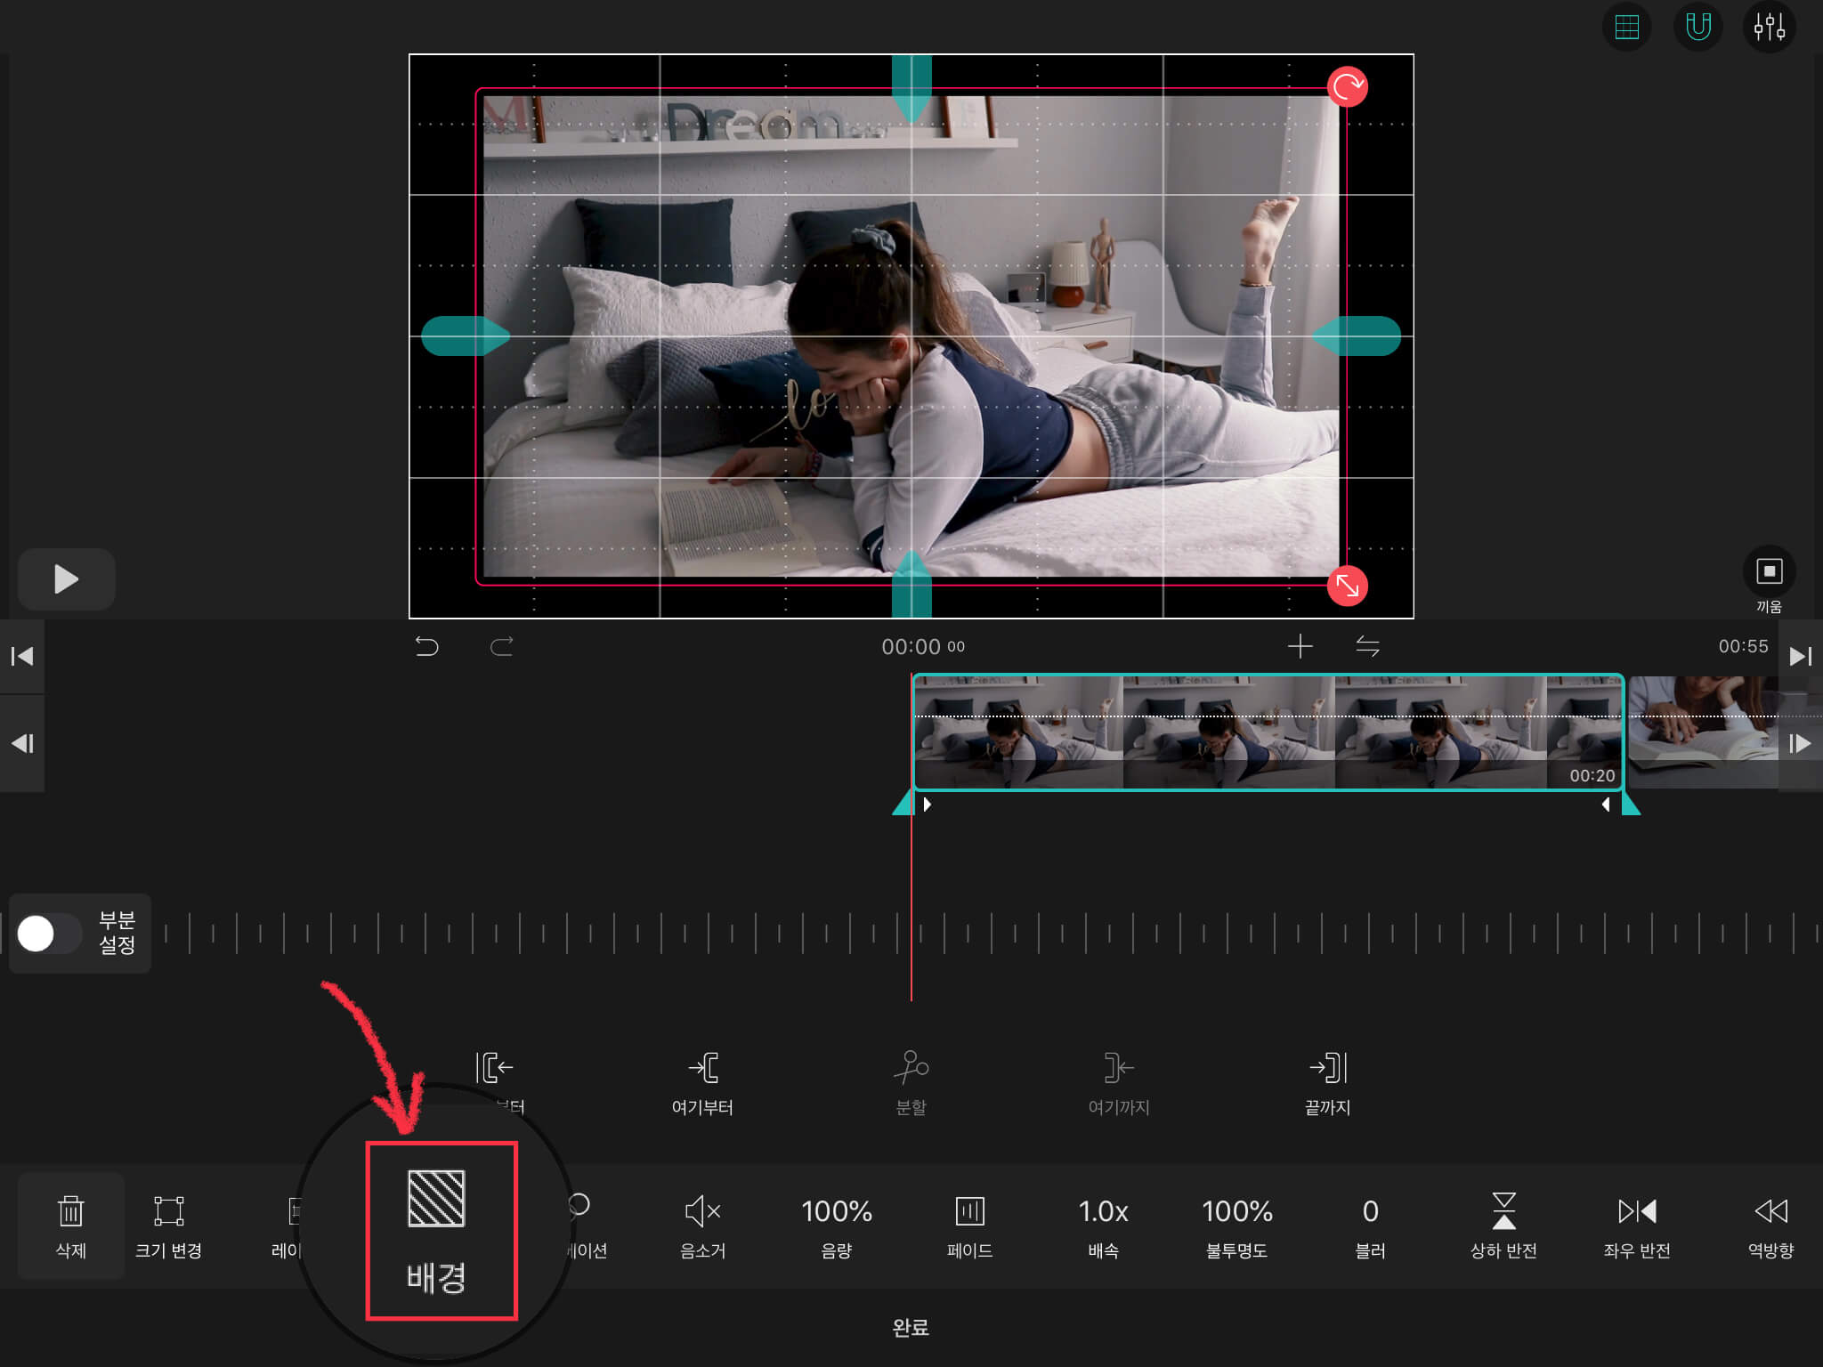This screenshot has height=1367, width=1823.
Task: Tap the 배경 background icon
Action: pyautogui.click(x=436, y=1200)
